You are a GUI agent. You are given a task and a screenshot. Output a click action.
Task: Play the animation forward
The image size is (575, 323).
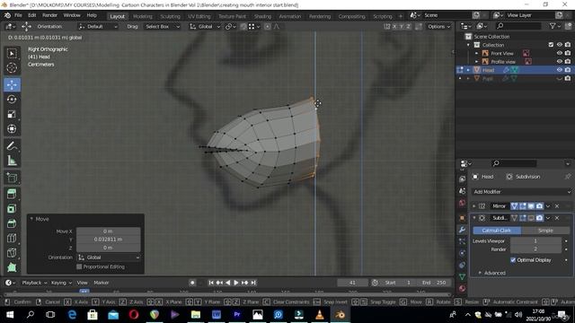pyautogui.click(x=236, y=283)
